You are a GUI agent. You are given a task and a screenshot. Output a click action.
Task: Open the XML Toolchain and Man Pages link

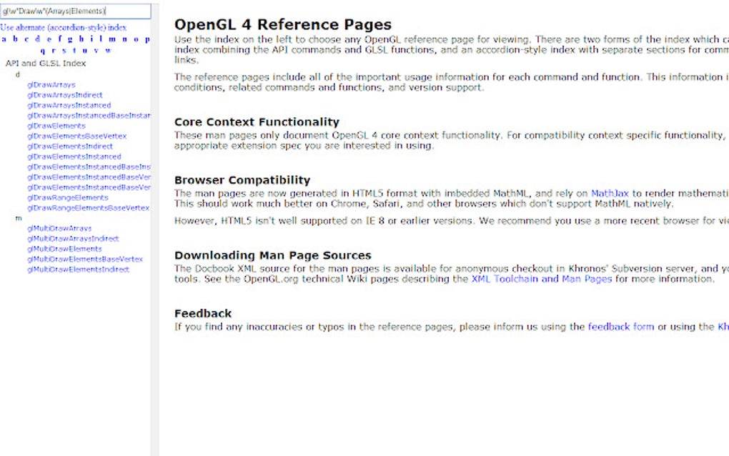[x=542, y=279]
